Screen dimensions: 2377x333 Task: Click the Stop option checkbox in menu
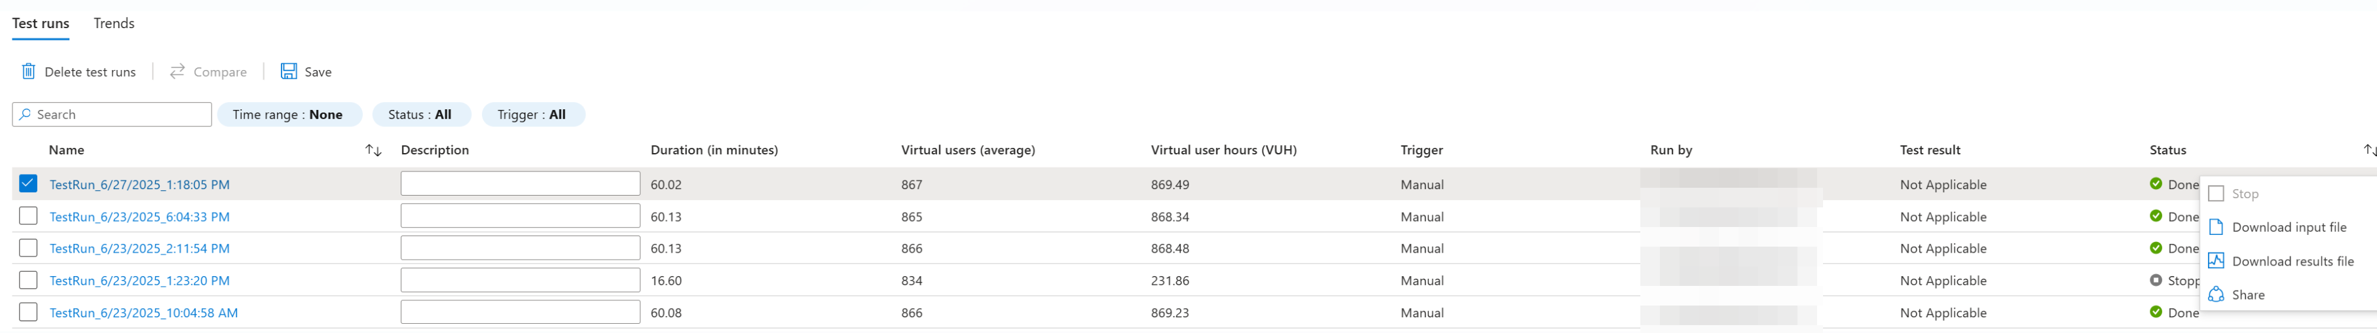2215,194
